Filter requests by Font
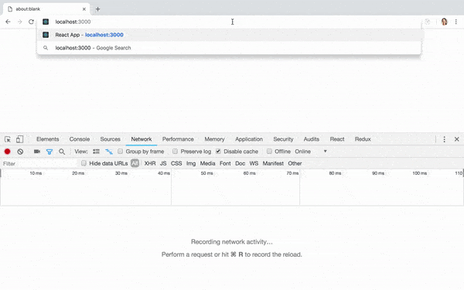Image resolution: width=464 pixels, height=290 pixels. click(x=225, y=163)
